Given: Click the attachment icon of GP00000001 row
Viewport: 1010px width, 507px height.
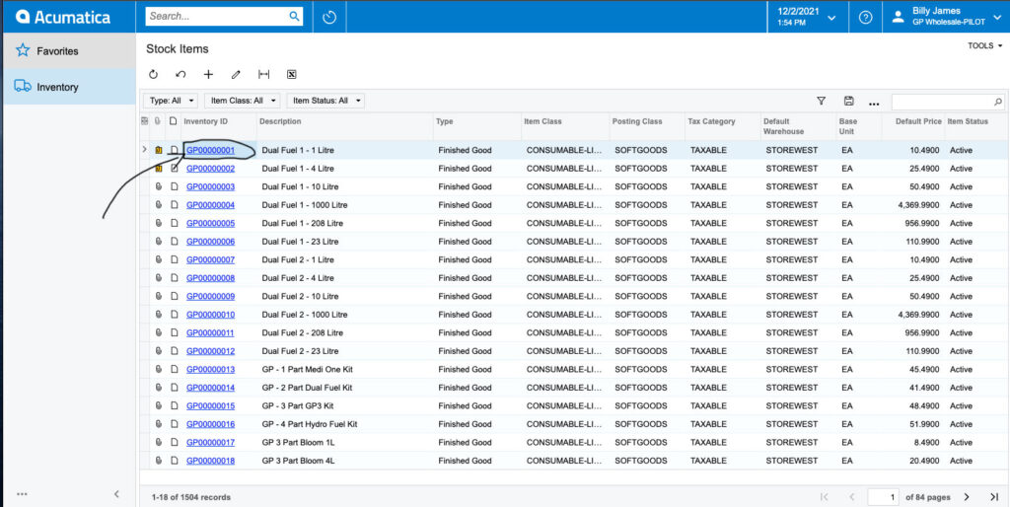Looking at the screenshot, I should [x=159, y=150].
